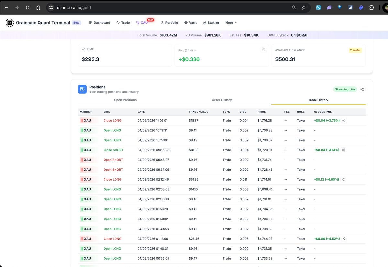This screenshot has height=267, width=388.
Task: Click the DATE column header
Action: pyautogui.click(x=141, y=112)
